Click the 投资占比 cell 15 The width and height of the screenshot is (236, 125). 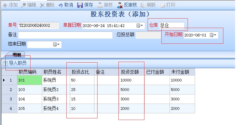point(82,99)
